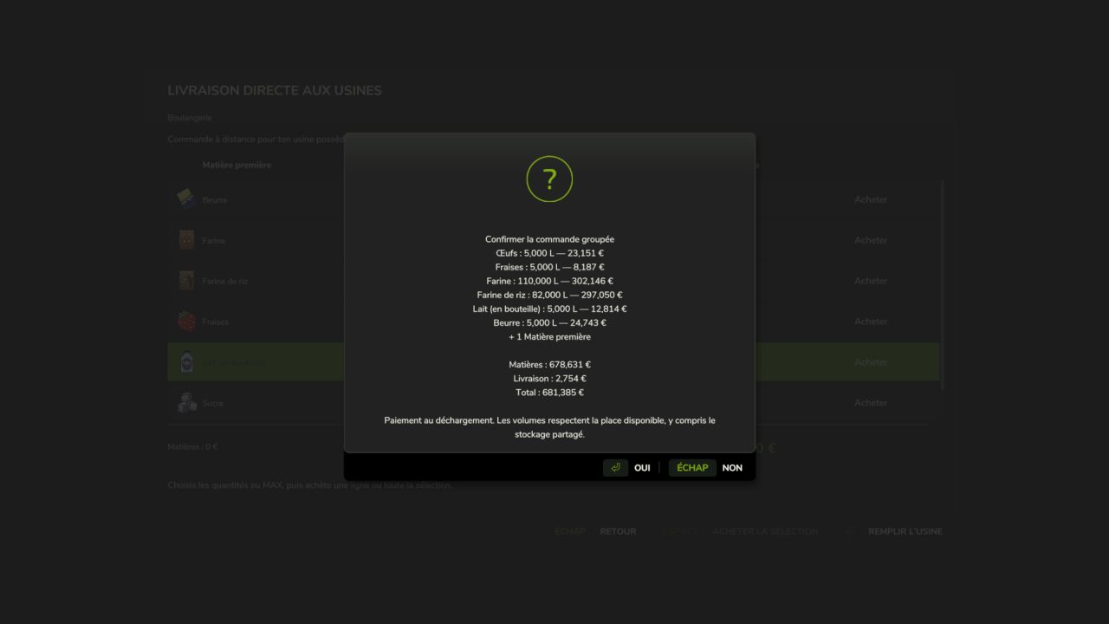Screen dimensions: 1109x624
Task: Click the Enter key icon beside OUI
Action: (615, 468)
